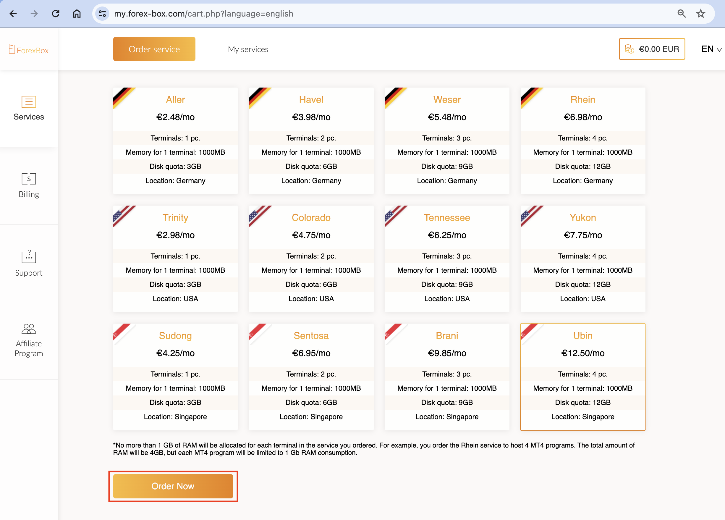Expand the EN language dropdown
This screenshot has height=520, width=725.
pos(711,49)
